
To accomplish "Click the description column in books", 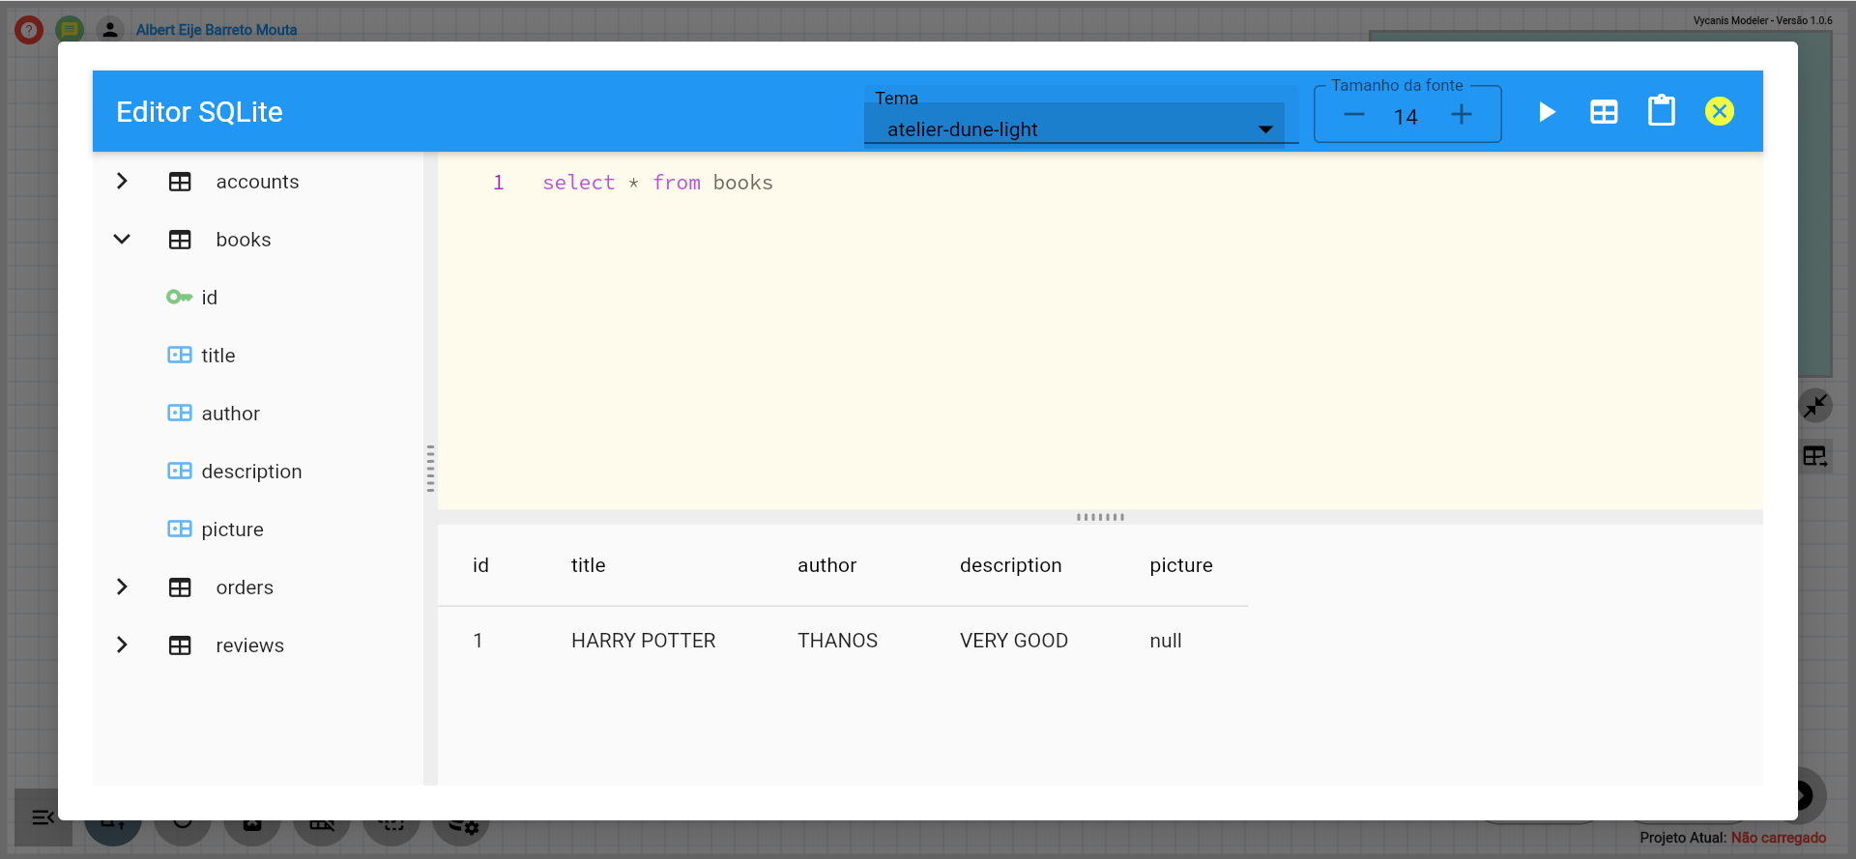I will point(252,472).
